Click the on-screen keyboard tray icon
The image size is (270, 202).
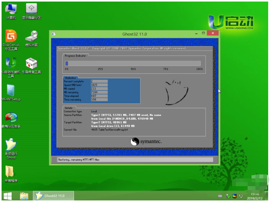pos(220,196)
